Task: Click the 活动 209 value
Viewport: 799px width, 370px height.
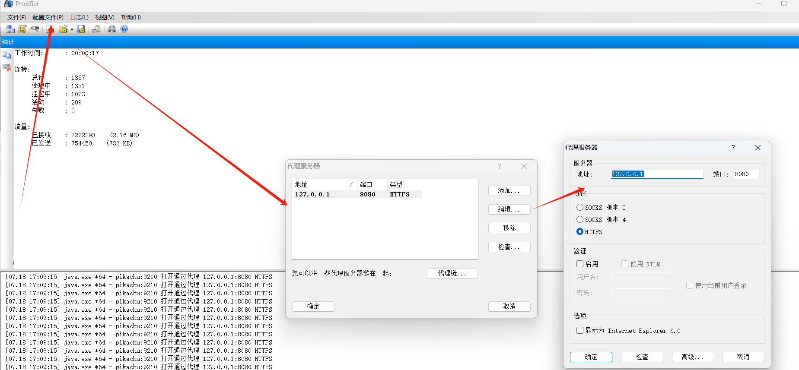Action: tap(76, 102)
